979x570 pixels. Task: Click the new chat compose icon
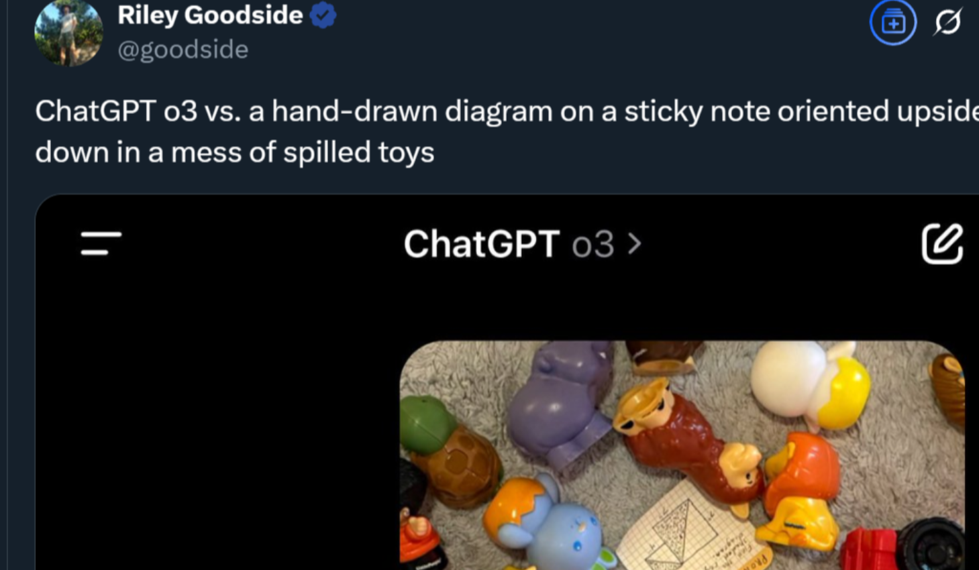click(942, 243)
